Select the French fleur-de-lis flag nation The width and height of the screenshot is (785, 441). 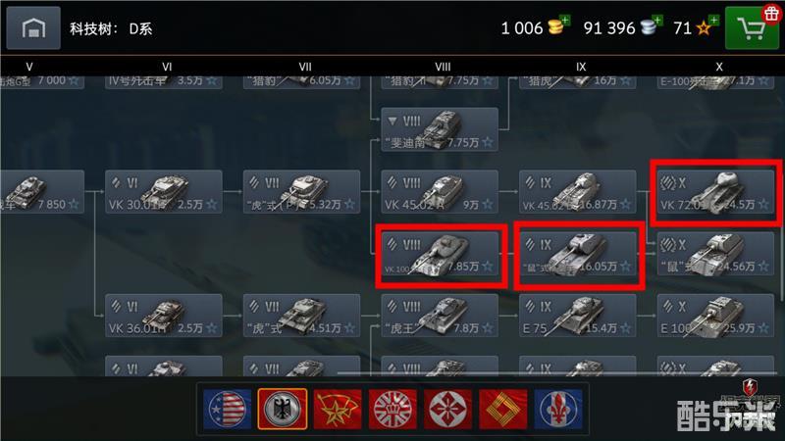(x=558, y=409)
